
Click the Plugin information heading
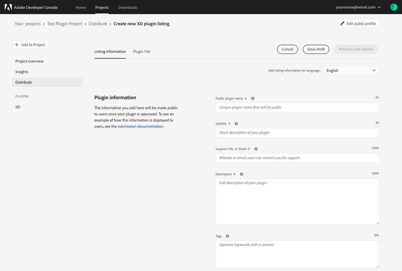(115, 98)
